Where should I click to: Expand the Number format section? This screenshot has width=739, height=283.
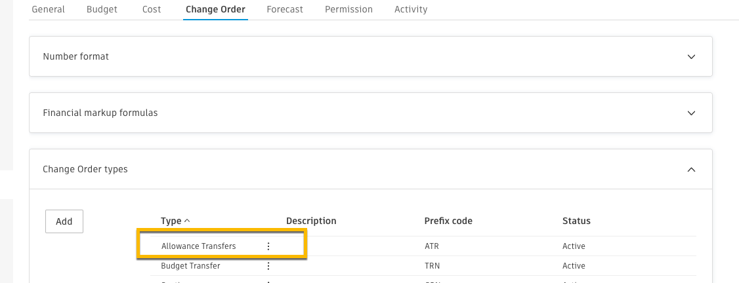[x=690, y=57]
